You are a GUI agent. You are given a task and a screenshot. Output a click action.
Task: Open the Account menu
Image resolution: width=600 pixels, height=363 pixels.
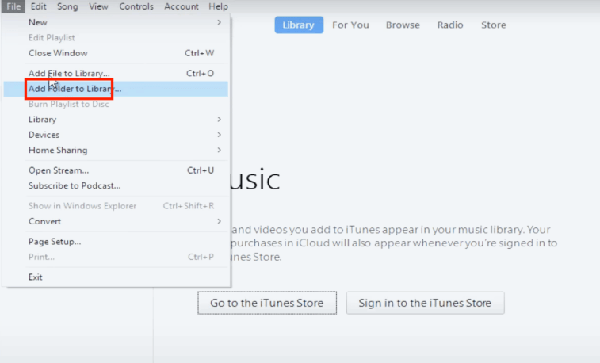click(x=181, y=6)
